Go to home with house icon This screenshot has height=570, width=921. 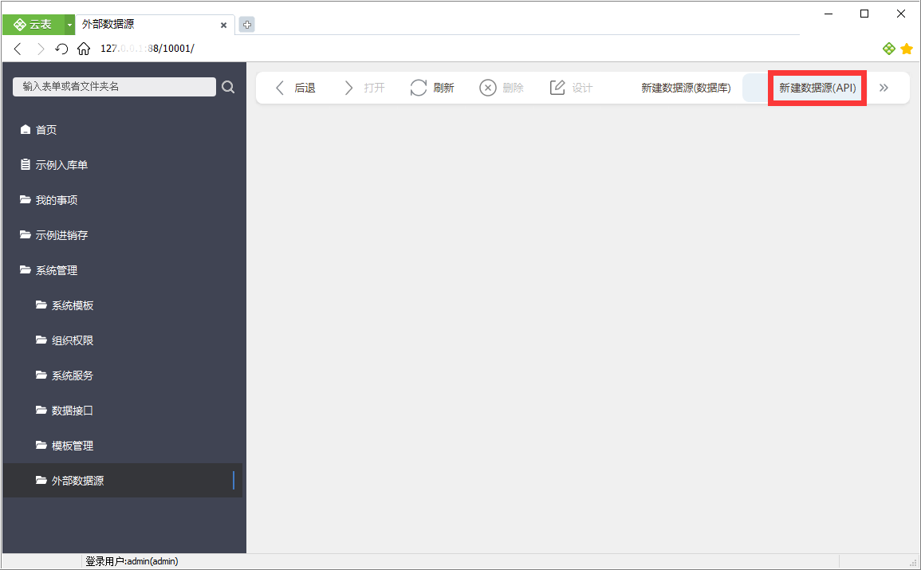point(84,49)
